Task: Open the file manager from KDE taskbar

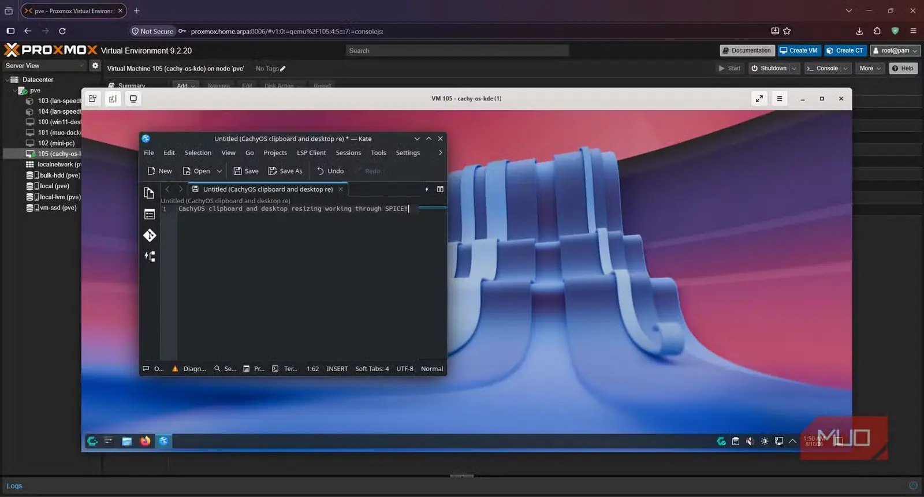Action: pyautogui.click(x=126, y=441)
